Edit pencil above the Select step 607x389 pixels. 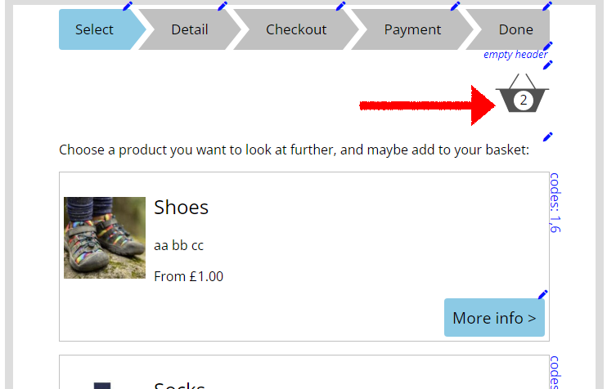click(128, 7)
